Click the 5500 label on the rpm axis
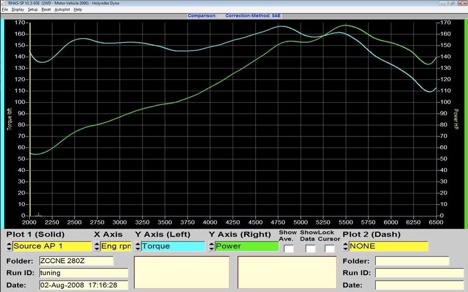Image resolution: width=468 pixels, height=292 pixels. [346, 222]
